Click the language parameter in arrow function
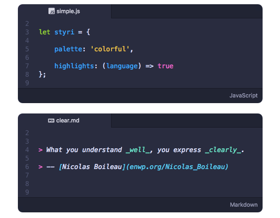This screenshot has width=280, height=218. (122, 66)
